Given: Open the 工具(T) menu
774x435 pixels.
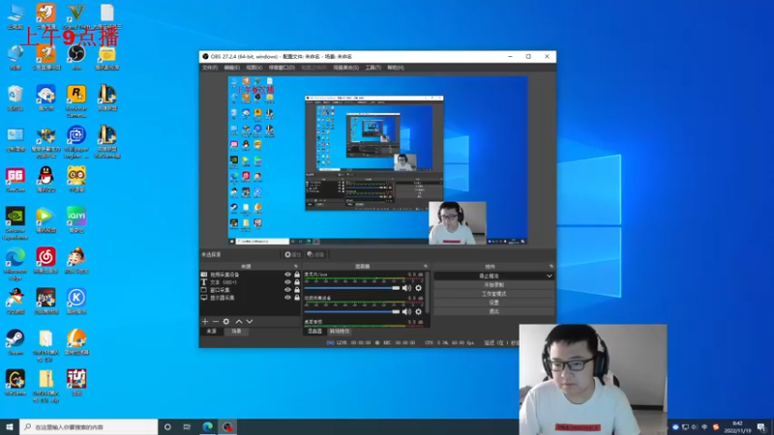Looking at the screenshot, I should click(x=373, y=68).
